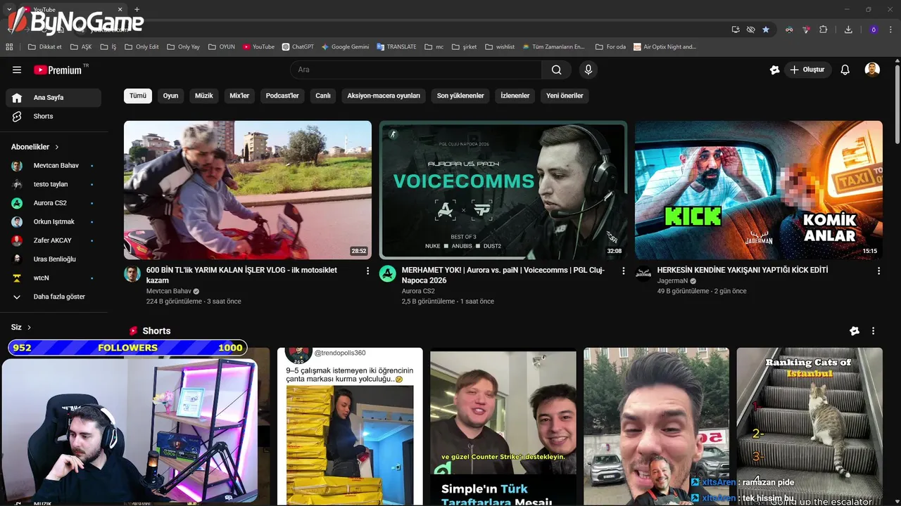Start voice search with microphone icon

pyautogui.click(x=588, y=70)
